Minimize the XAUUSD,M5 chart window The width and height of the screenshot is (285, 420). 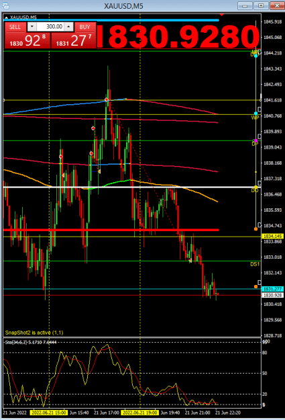coord(245,5)
